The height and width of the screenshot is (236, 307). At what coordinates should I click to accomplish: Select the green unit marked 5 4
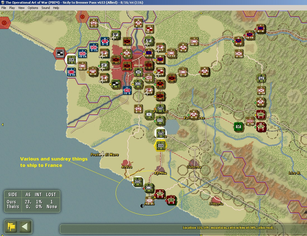tap(160, 109)
